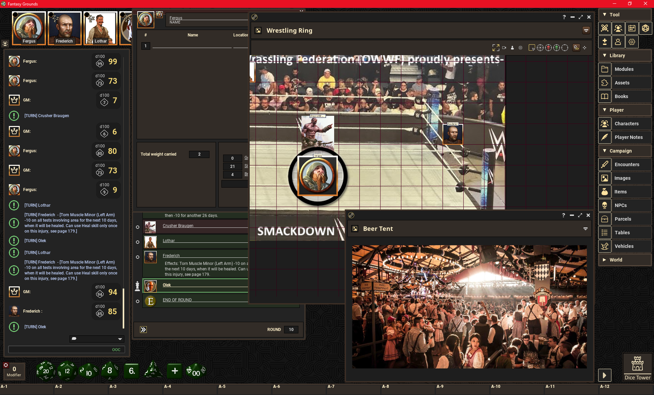Open the Dice Tower

637,367
